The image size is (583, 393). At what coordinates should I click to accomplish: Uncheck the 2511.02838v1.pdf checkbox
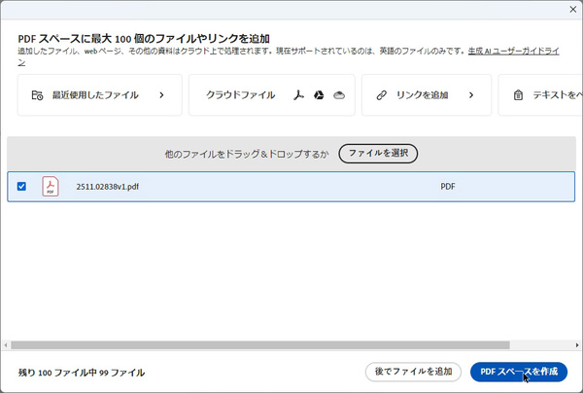pos(21,186)
